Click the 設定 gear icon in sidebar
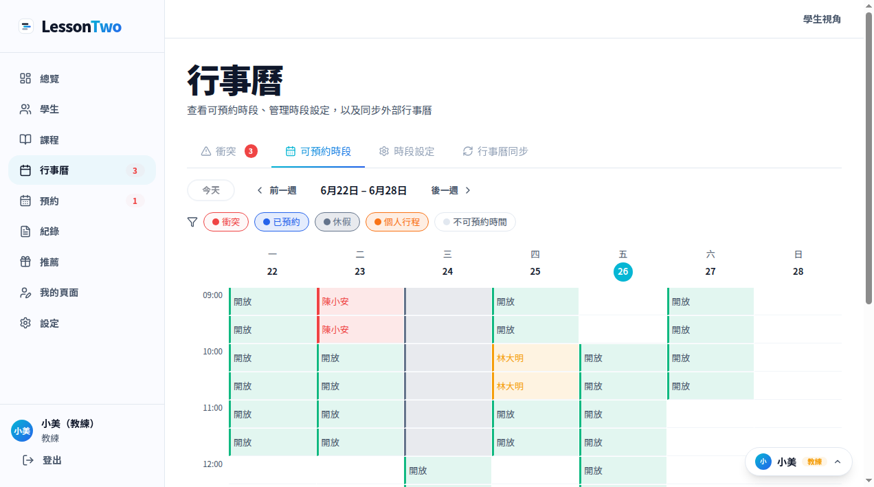Screen dimensions: 874x487 [x=25, y=323]
